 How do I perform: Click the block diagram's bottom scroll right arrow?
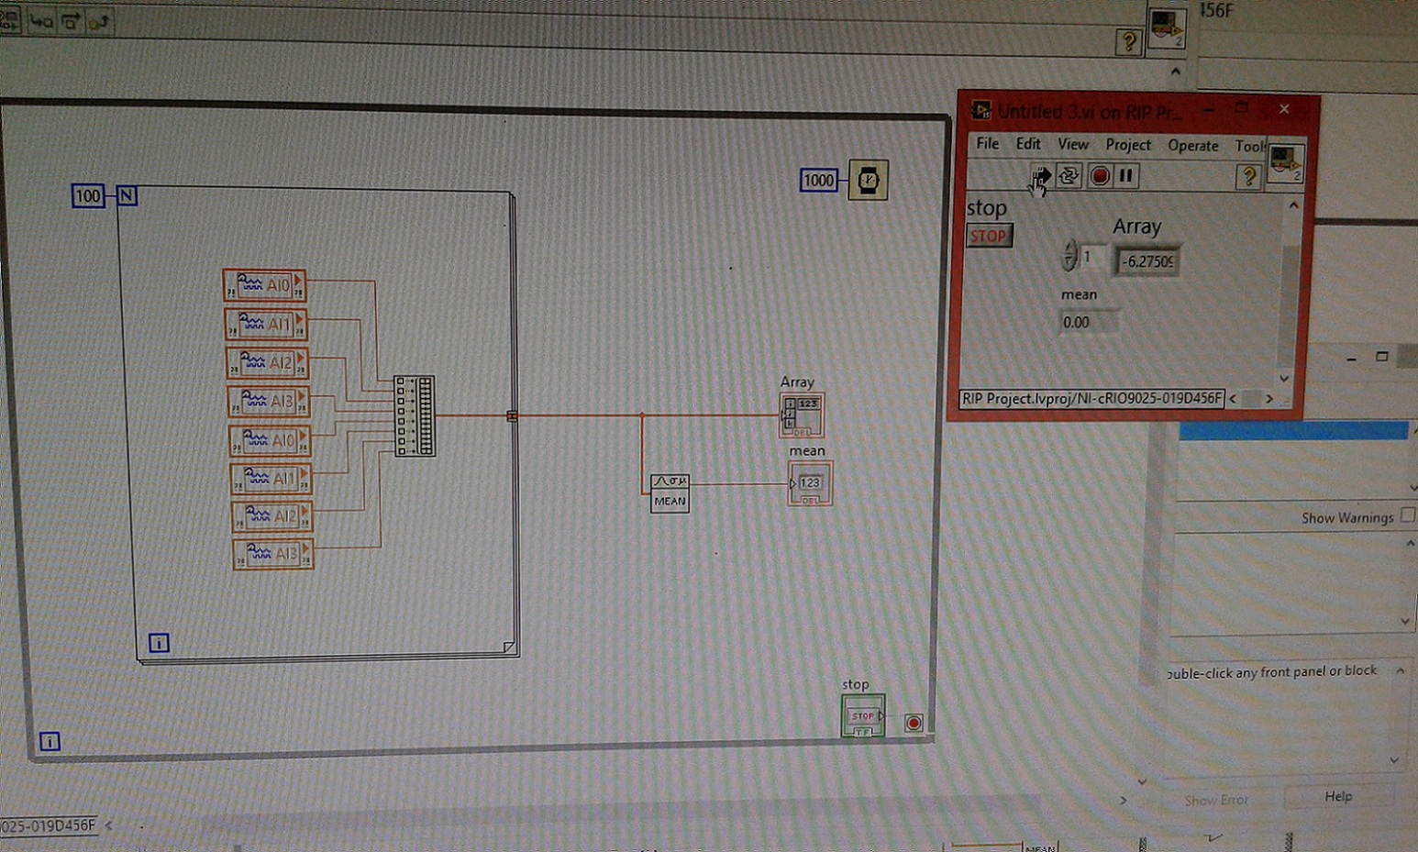(x=1124, y=801)
